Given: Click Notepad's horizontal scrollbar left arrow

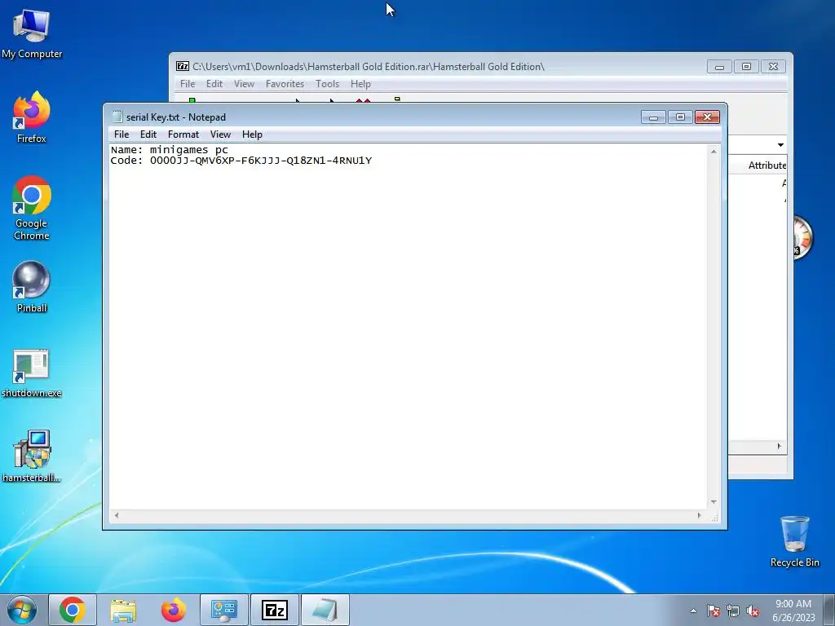Looking at the screenshot, I should (117, 515).
